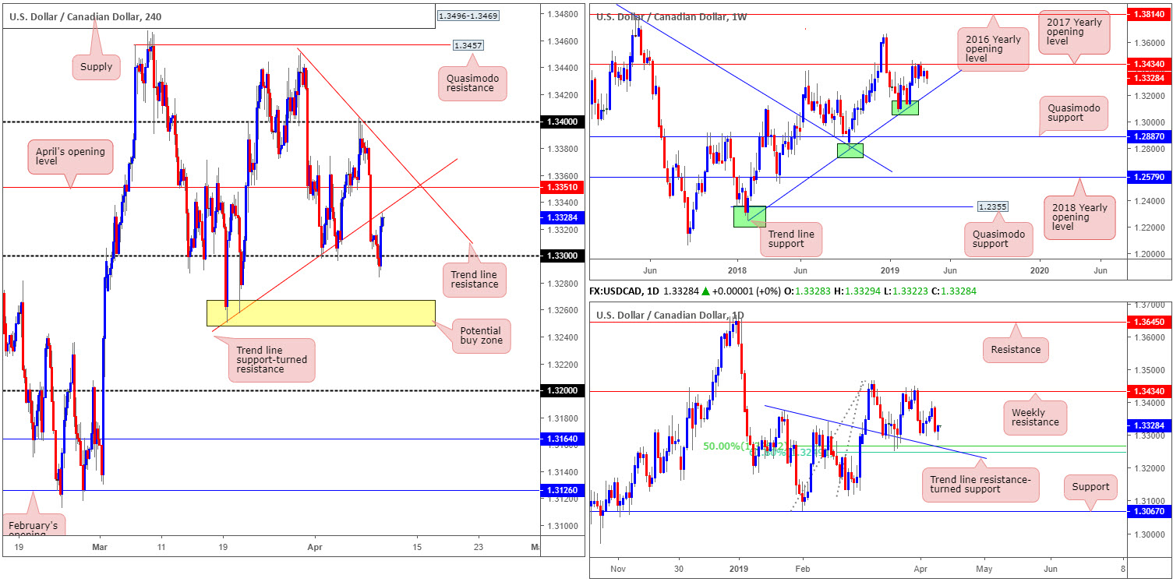Click the Supply callout on the 240 chart
The image size is (1173, 582).
pyautogui.click(x=97, y=66)
